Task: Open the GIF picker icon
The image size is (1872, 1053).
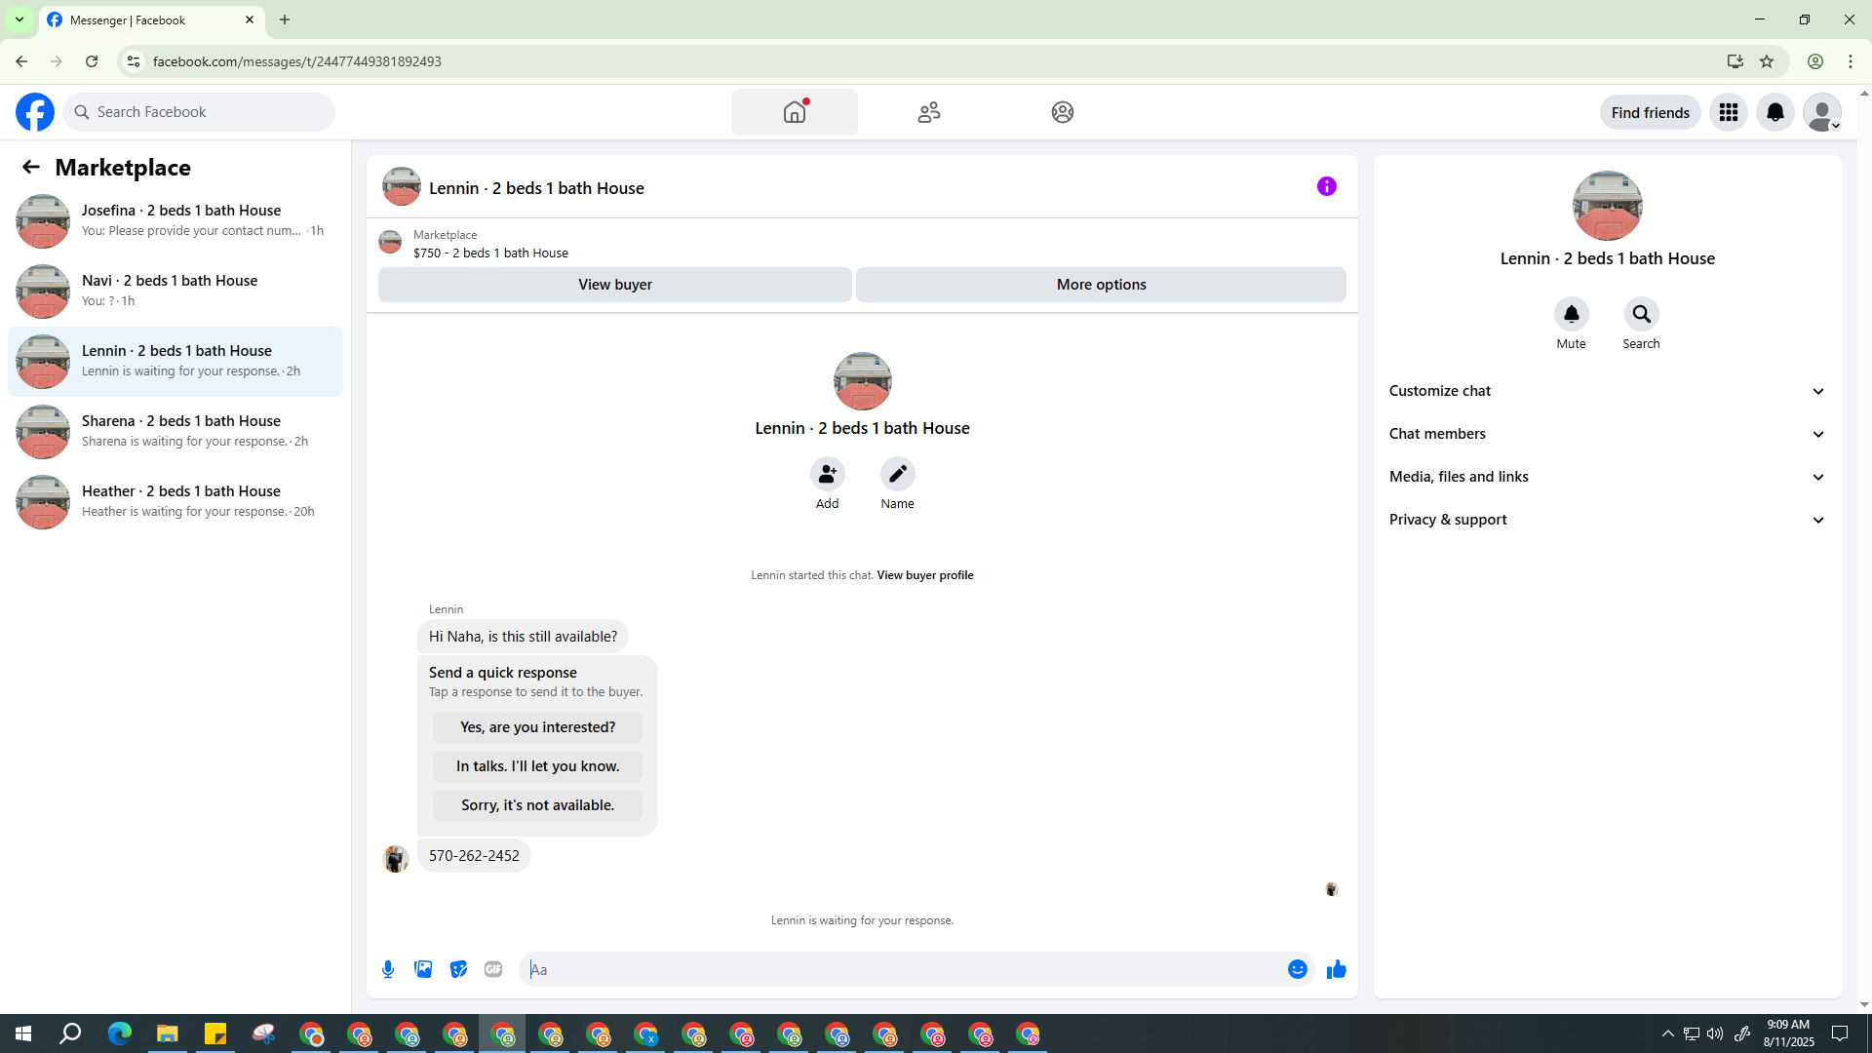Action: pyautogui.click(x=493, y=969)
